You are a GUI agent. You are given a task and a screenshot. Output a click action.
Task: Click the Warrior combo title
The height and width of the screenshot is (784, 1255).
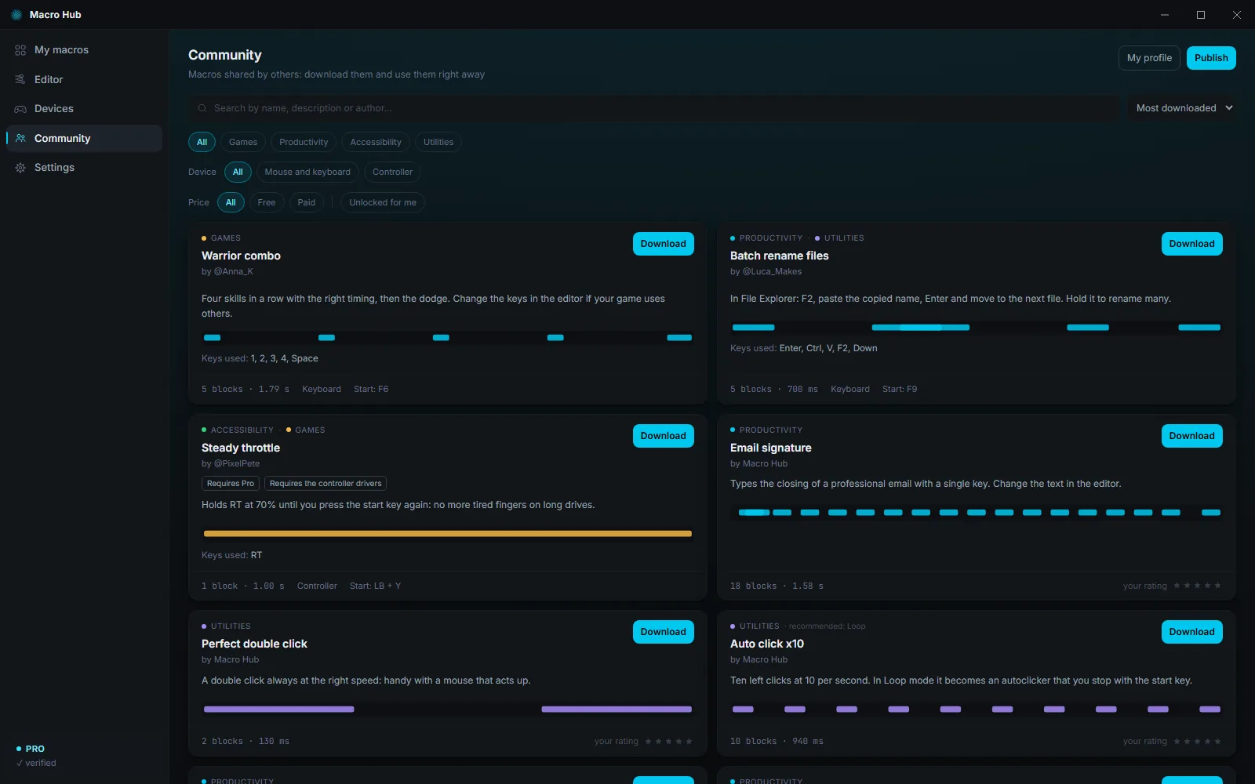point(241,256)
